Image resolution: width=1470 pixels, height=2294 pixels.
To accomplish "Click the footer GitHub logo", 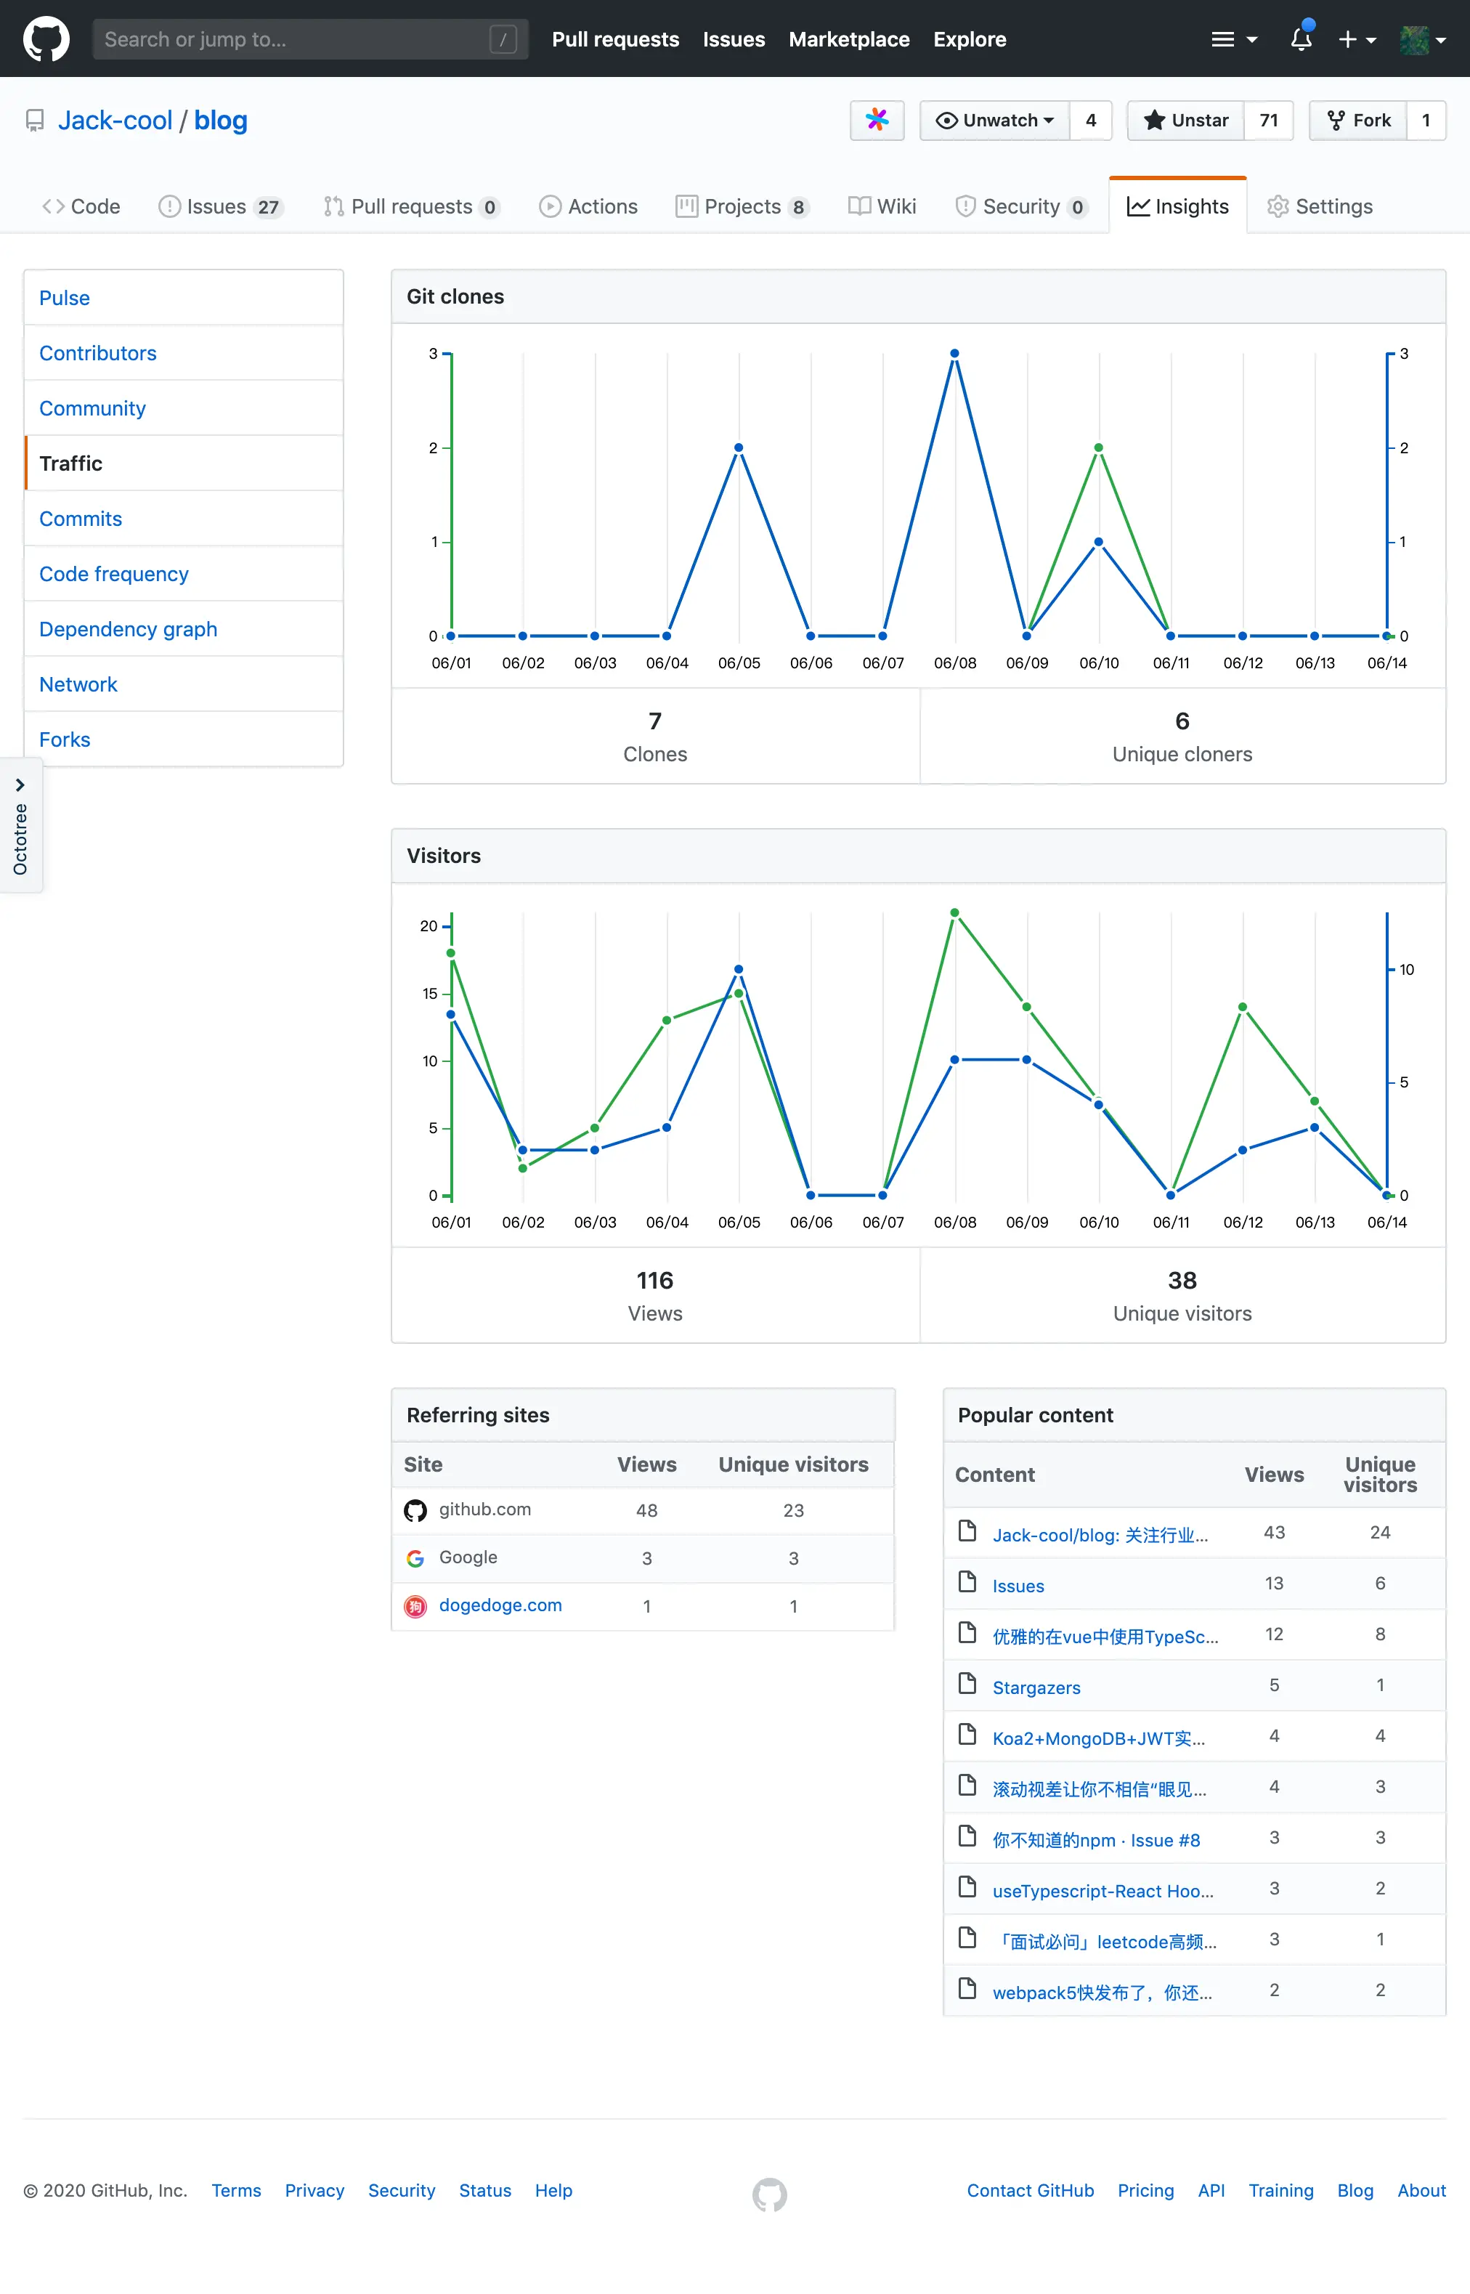I will coord(769,2194).
